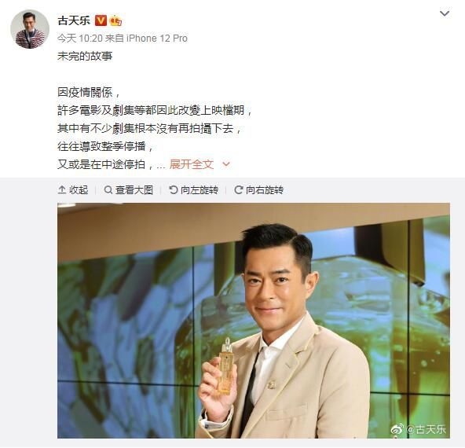Click the membership crown badge icon
The height and width of the screenshot is (448, 465).
click(116, 20)
